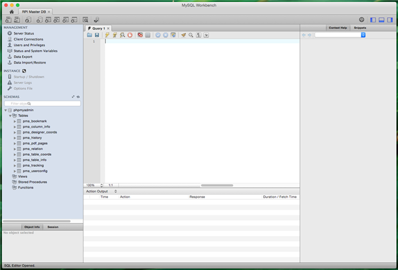Expand the pma_column_info table

pyautogui.click(x=15, y=127)
